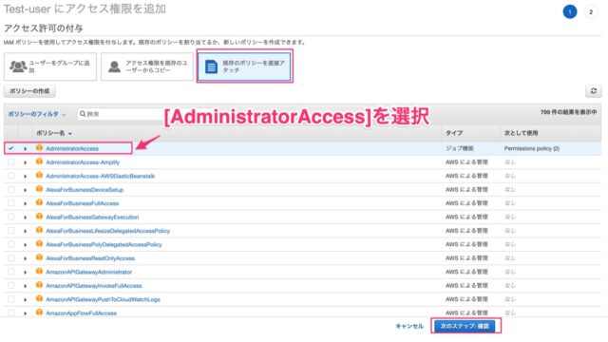608x342 pixels.
Task: Tick the AlexaForBusinessDeviceSetup checkbox
Action: [x=10, y=190]
